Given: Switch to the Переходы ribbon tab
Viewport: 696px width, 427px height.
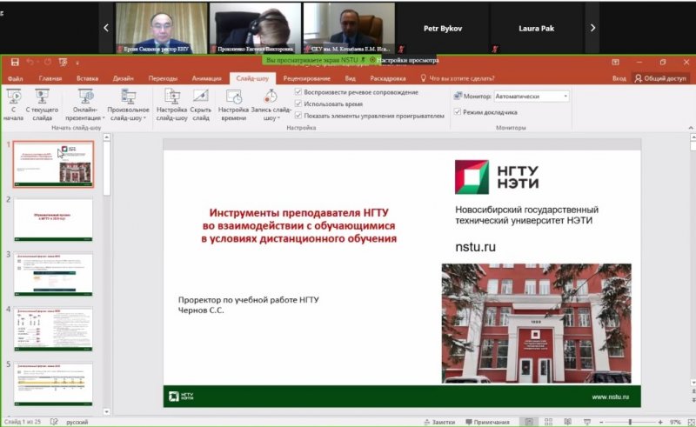Looking at the screenshot, I should point(163,78).
